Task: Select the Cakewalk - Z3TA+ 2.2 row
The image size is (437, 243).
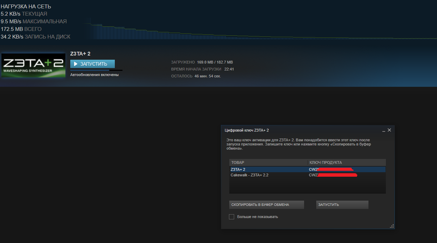Action: [307, 175]
